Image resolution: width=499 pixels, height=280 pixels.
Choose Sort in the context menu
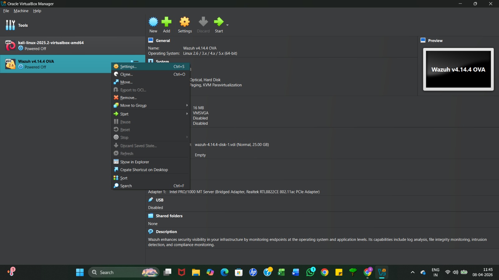(151, 178)
